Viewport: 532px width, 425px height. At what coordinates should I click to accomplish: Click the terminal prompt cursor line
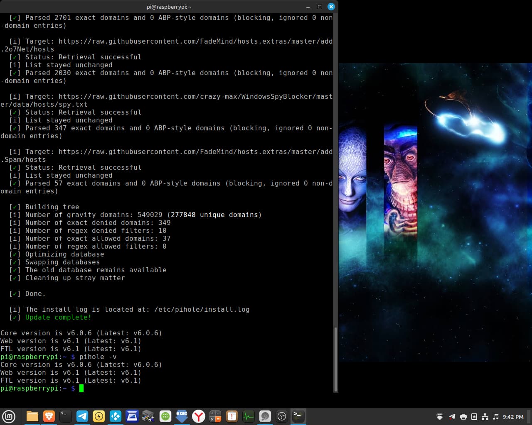tap(81, 388)
